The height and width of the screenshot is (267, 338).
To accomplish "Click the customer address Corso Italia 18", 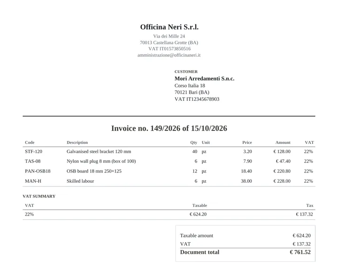I will 190,86.
